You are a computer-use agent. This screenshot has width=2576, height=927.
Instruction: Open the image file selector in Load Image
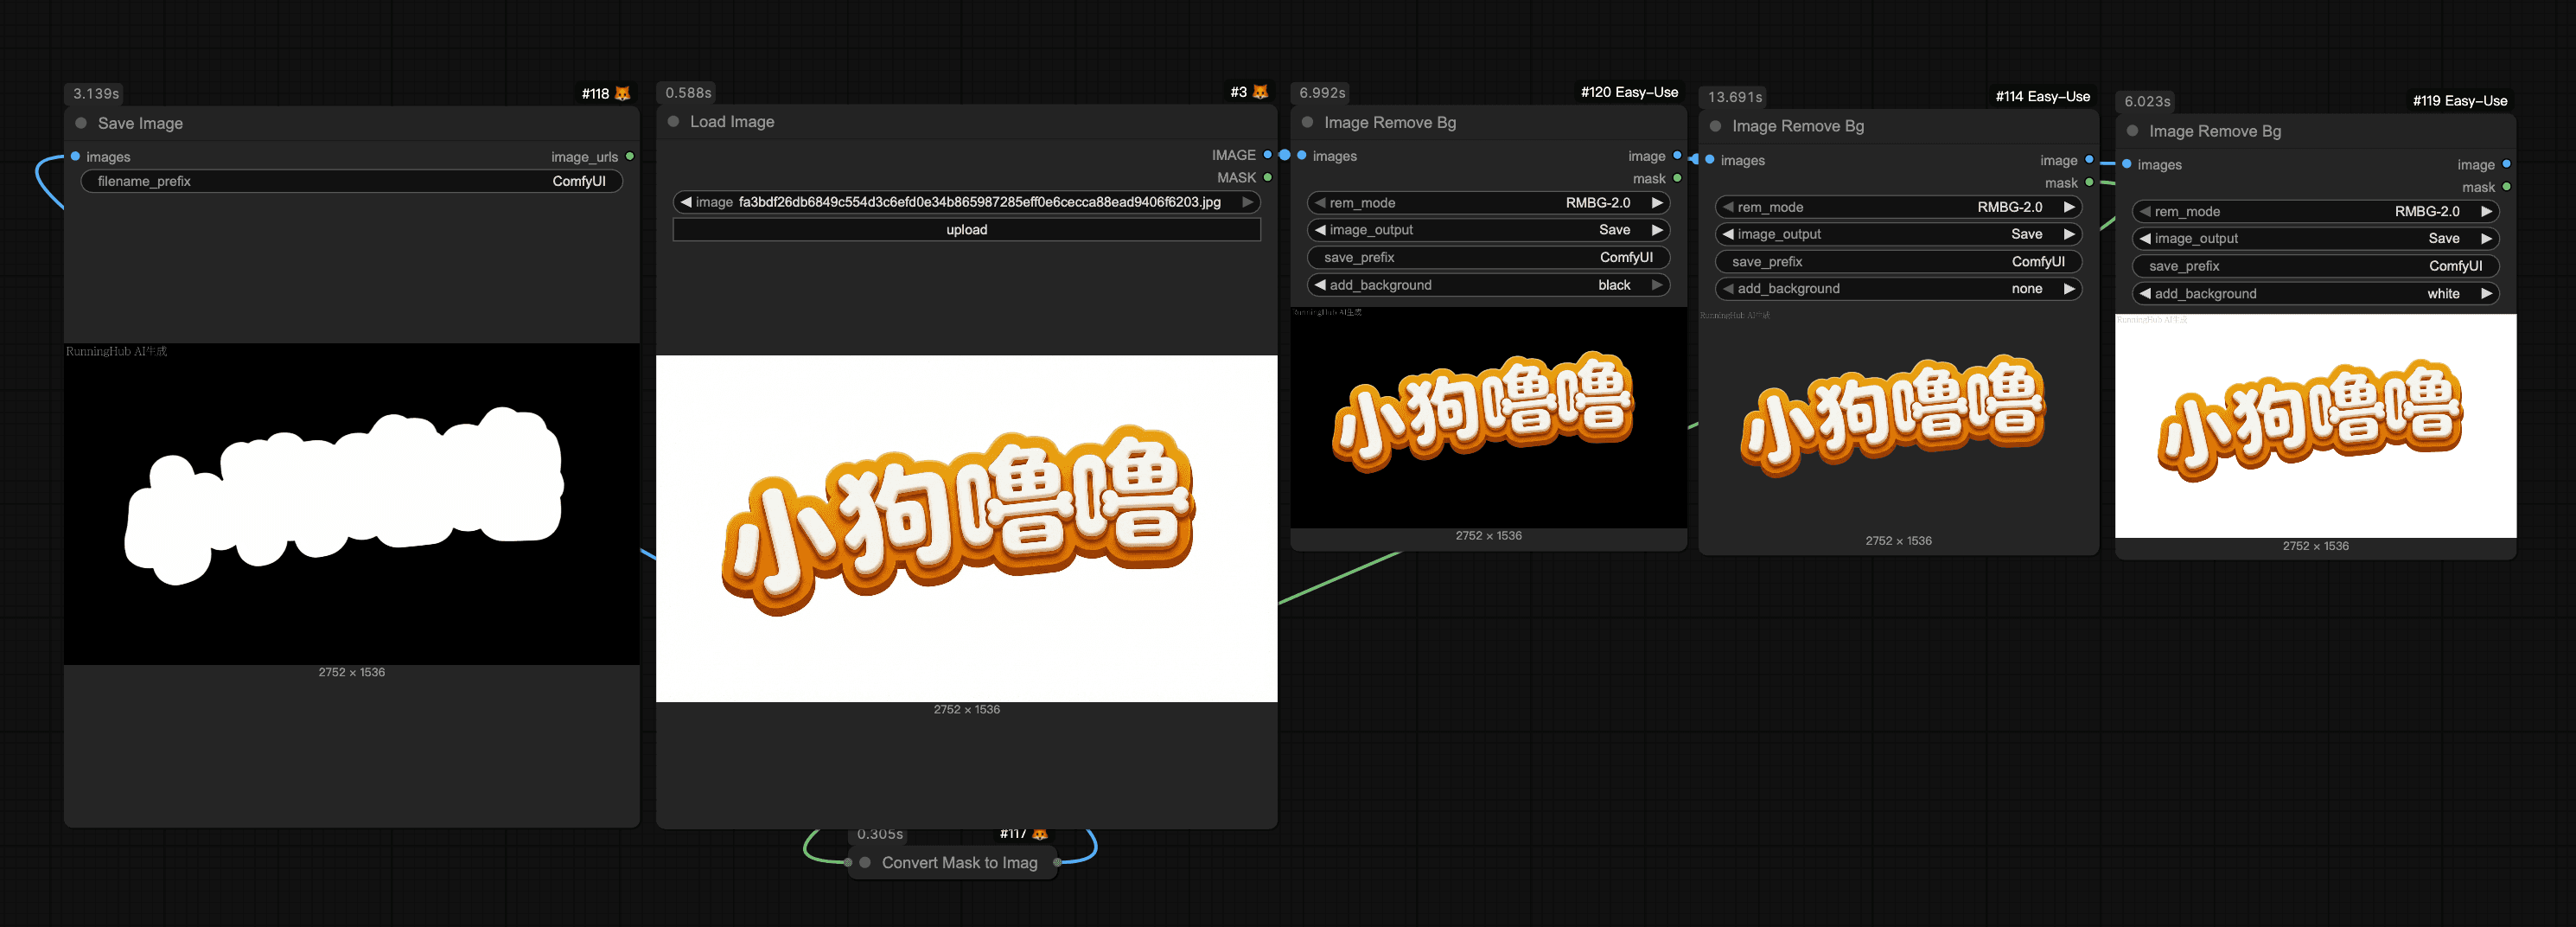click(966, 202)
